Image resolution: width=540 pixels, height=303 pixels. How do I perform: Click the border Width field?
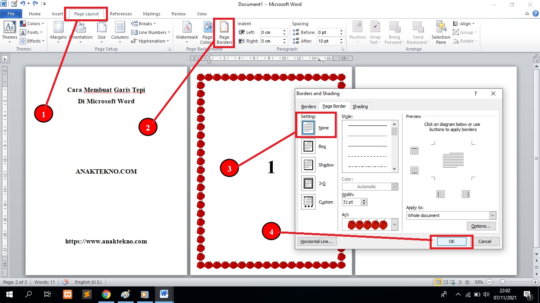pos(351,202)
